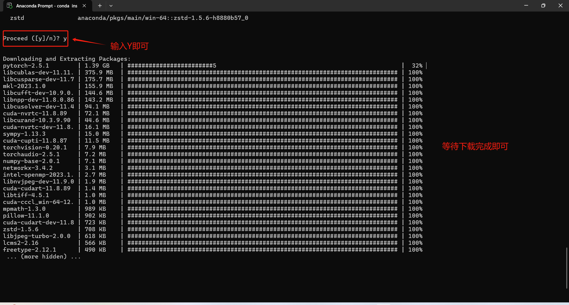Click the 490 KB size value
The image size is (569, 305).
pos(95,250)
